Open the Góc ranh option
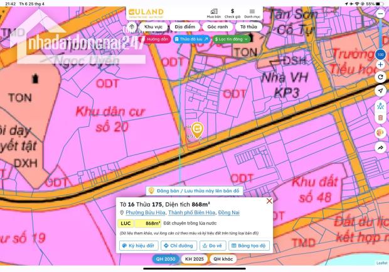The width and height of the screenshot is (389, 272). click(x=218, y=27)
